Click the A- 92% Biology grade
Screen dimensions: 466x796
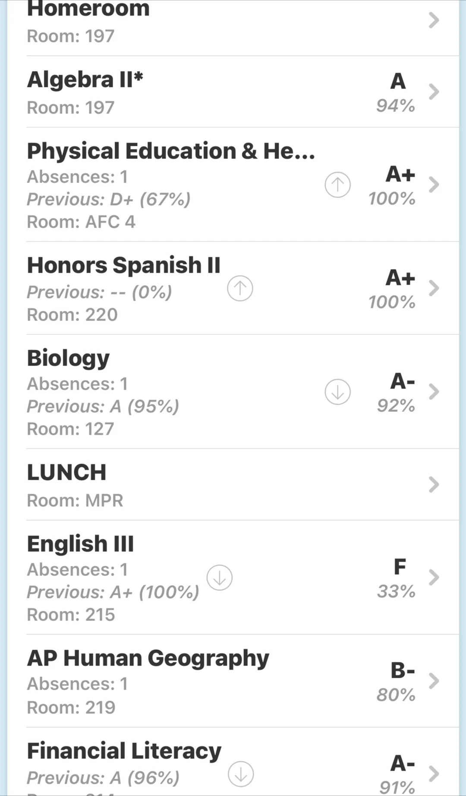click(x=396, y=393)
